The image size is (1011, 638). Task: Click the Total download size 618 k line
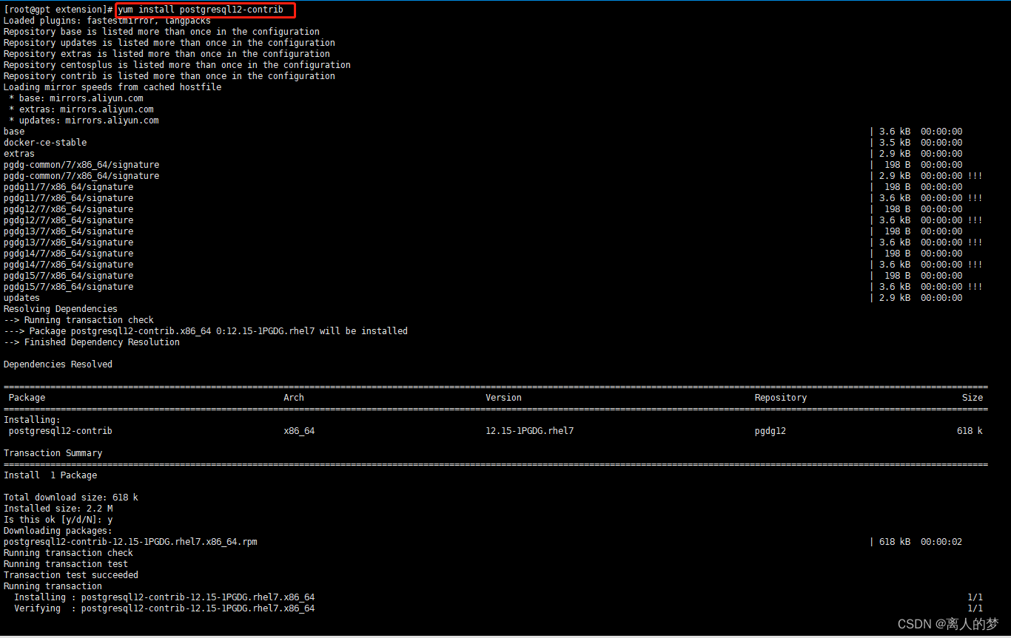70,497
